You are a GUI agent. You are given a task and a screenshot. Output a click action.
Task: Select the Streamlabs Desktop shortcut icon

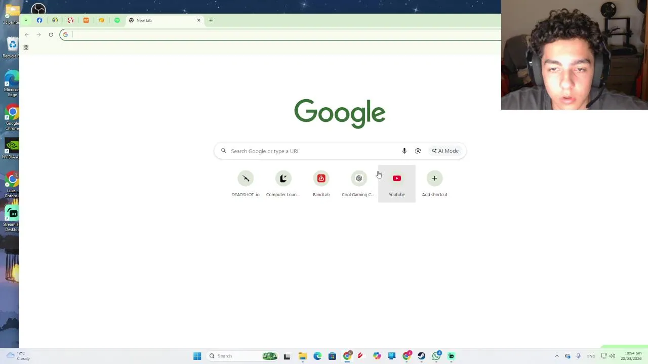(12, 219)
